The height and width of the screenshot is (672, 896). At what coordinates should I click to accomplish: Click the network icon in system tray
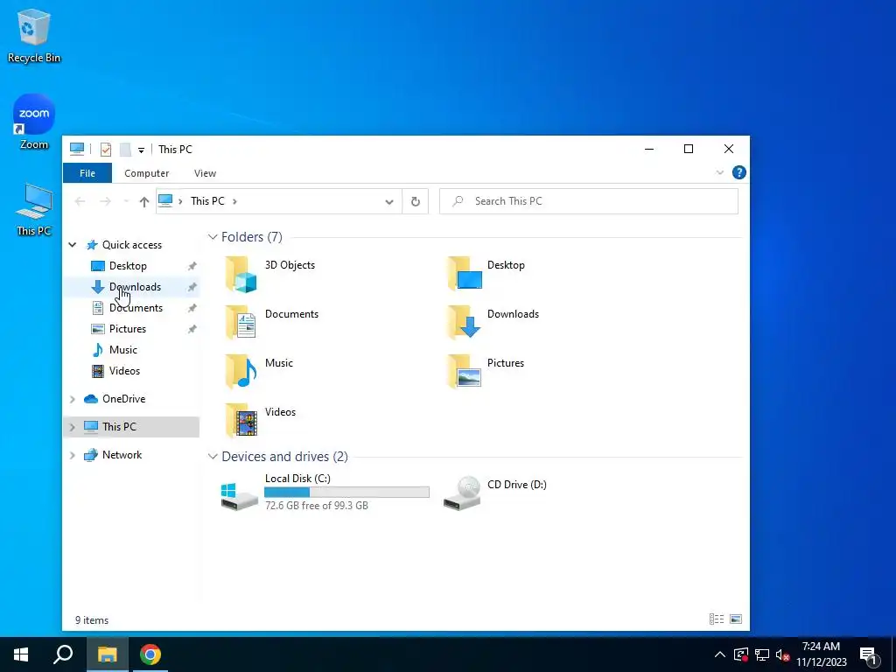pos(762,654)
